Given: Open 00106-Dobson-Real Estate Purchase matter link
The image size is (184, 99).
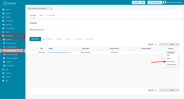Looking at the screenshot, I should pyautogui.click(x=60, y=52).
